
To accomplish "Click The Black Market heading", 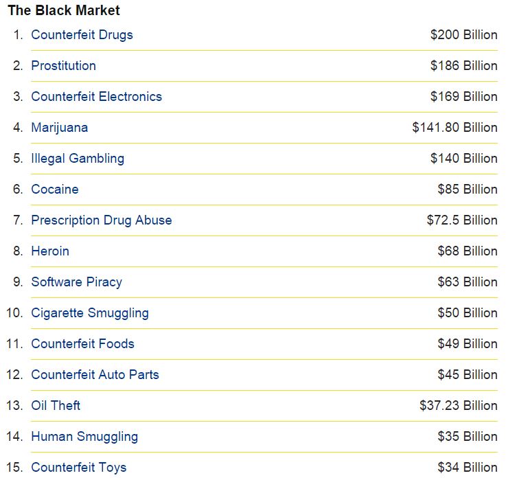I will coord(64,10).
